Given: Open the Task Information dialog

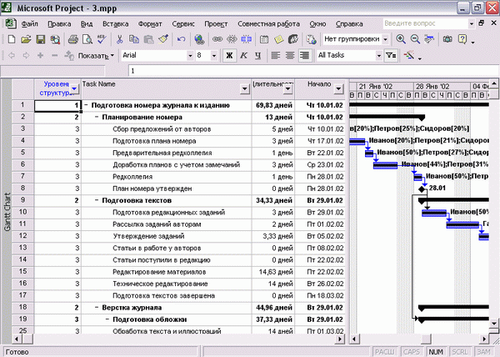Looking at the screenshot, I should [x=264, y=39].
